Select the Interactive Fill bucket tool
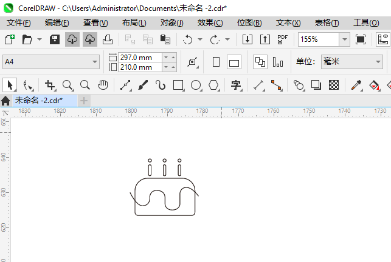 pos(374,85)
